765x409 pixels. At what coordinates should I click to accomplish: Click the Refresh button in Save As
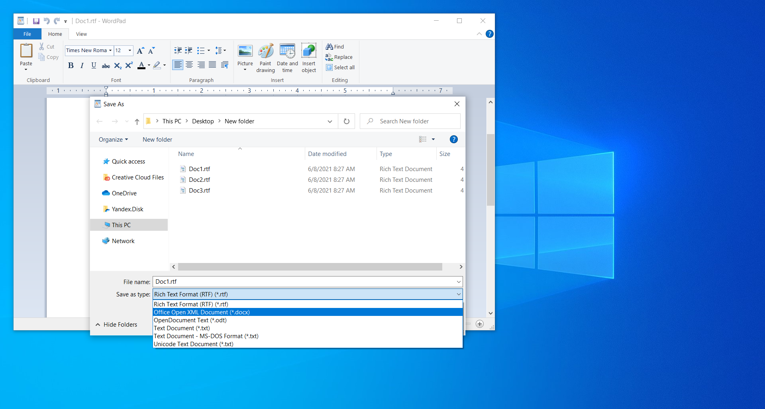tap(347, 121)
